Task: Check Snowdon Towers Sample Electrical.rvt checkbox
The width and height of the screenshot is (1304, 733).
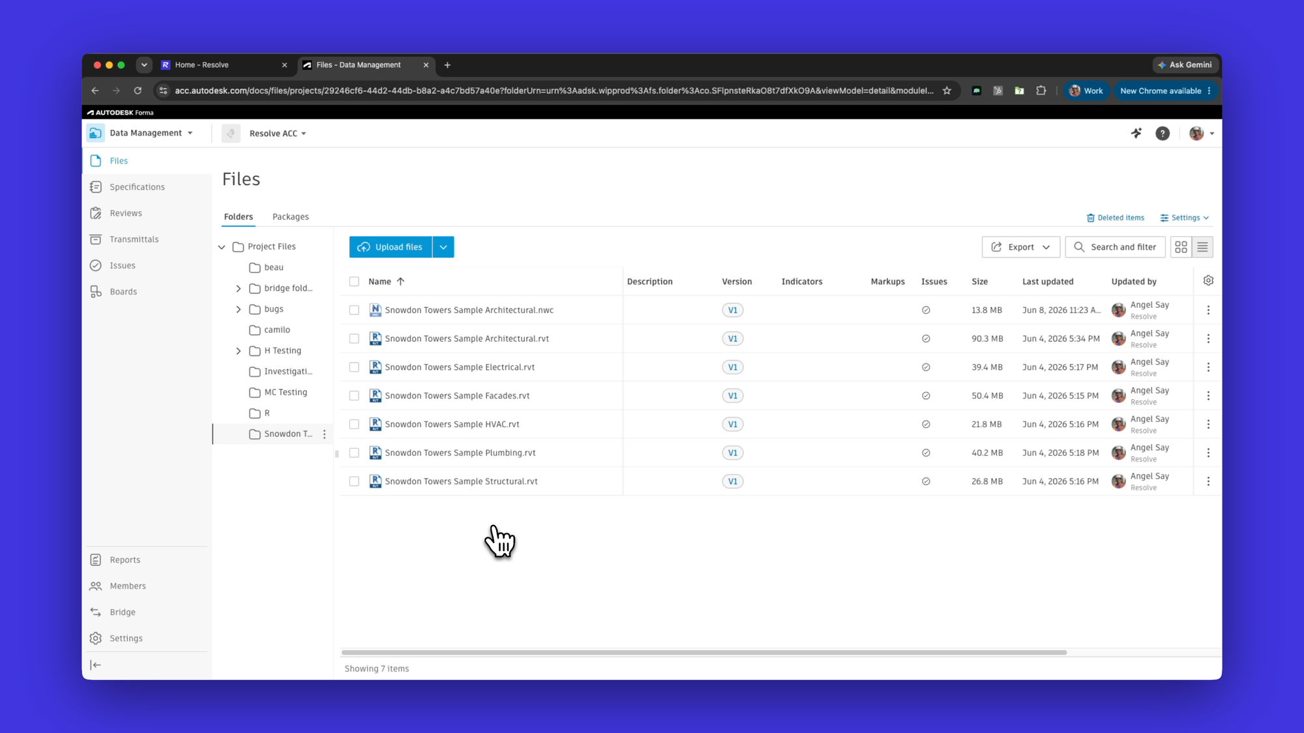Action: click(354, 367)
